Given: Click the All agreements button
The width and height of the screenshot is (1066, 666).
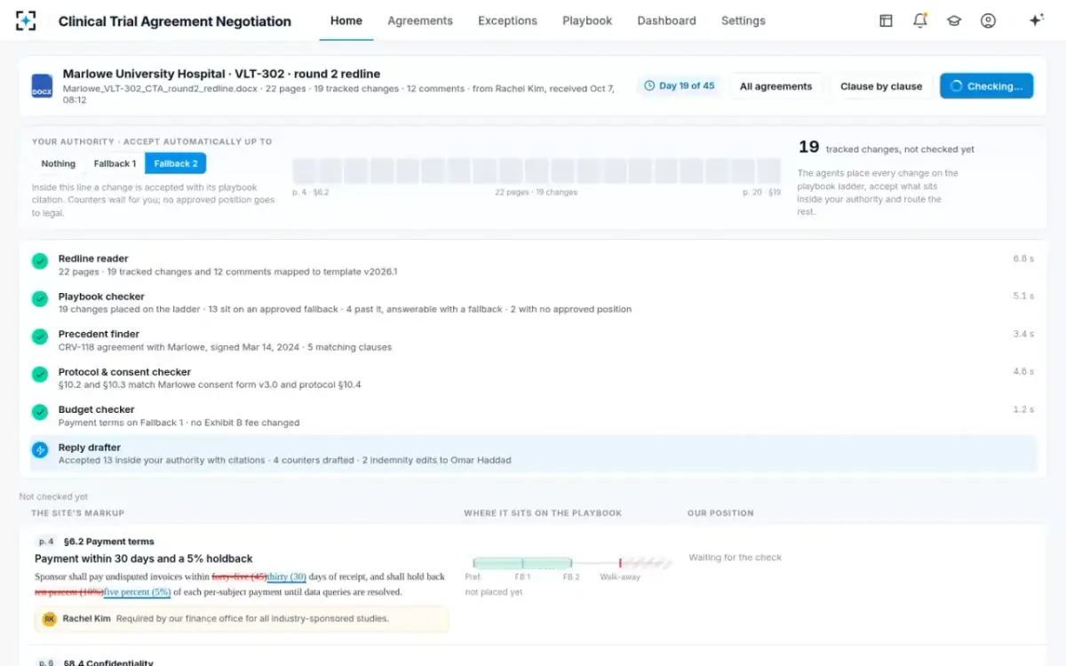Looking at the screenshot, I should (776, 86).
